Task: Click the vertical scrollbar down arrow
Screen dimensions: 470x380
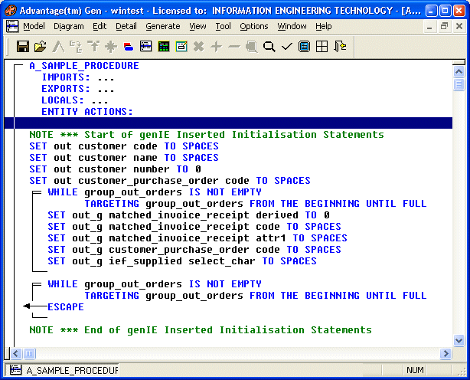Action: (459, 340)
